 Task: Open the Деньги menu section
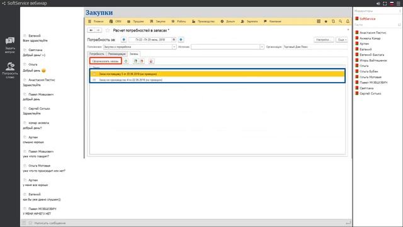[228, 21]
